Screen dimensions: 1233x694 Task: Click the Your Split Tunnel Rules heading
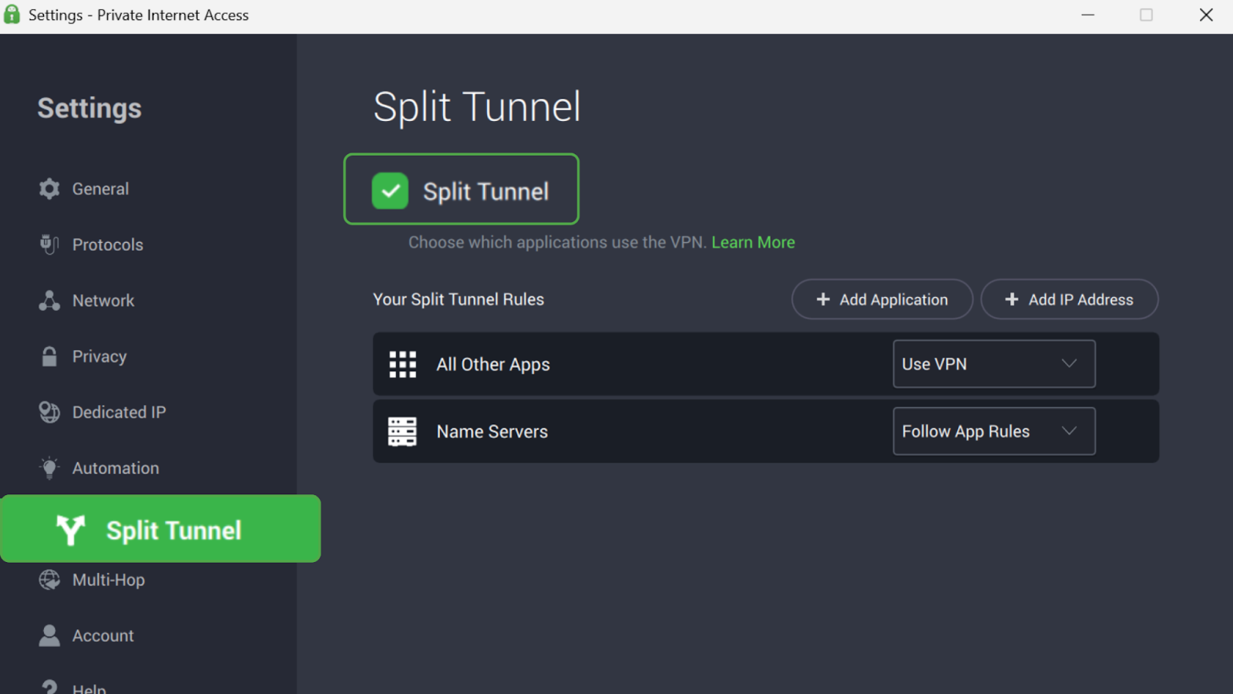459,299
